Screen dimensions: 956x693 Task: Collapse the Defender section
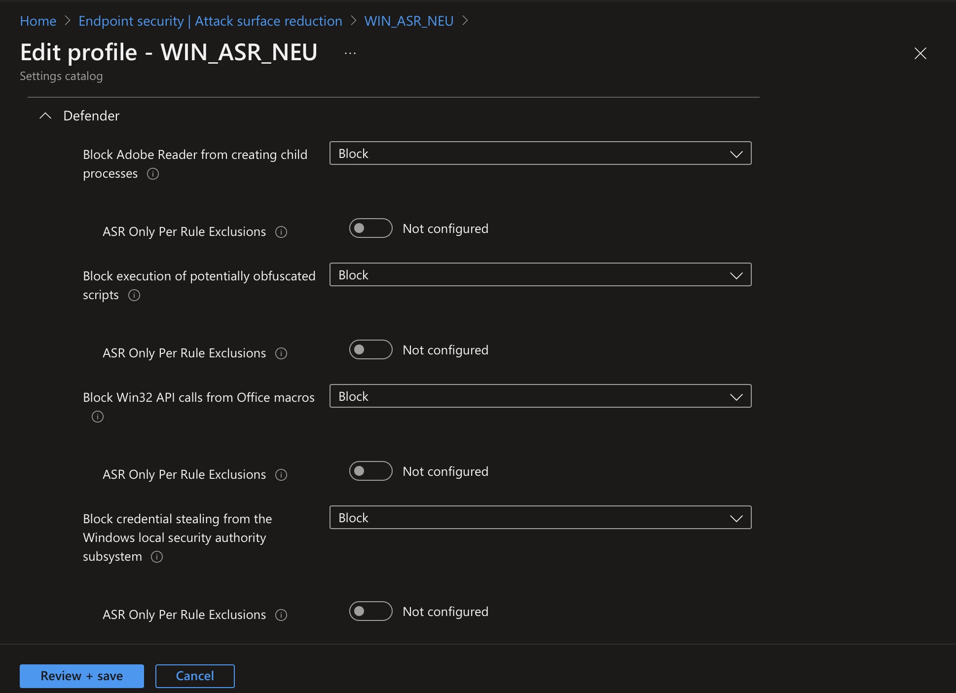pyautogui.click(x=45, y=116)
